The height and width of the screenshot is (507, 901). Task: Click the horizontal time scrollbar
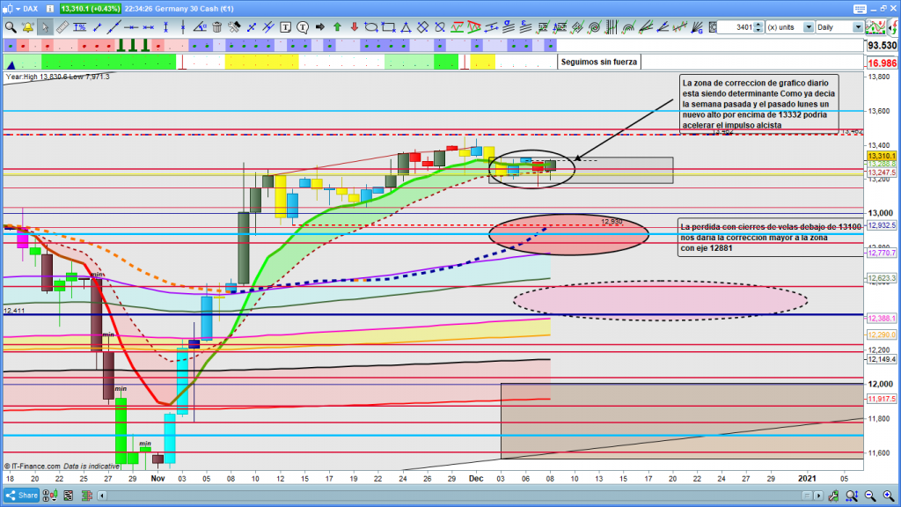[440, 496]
